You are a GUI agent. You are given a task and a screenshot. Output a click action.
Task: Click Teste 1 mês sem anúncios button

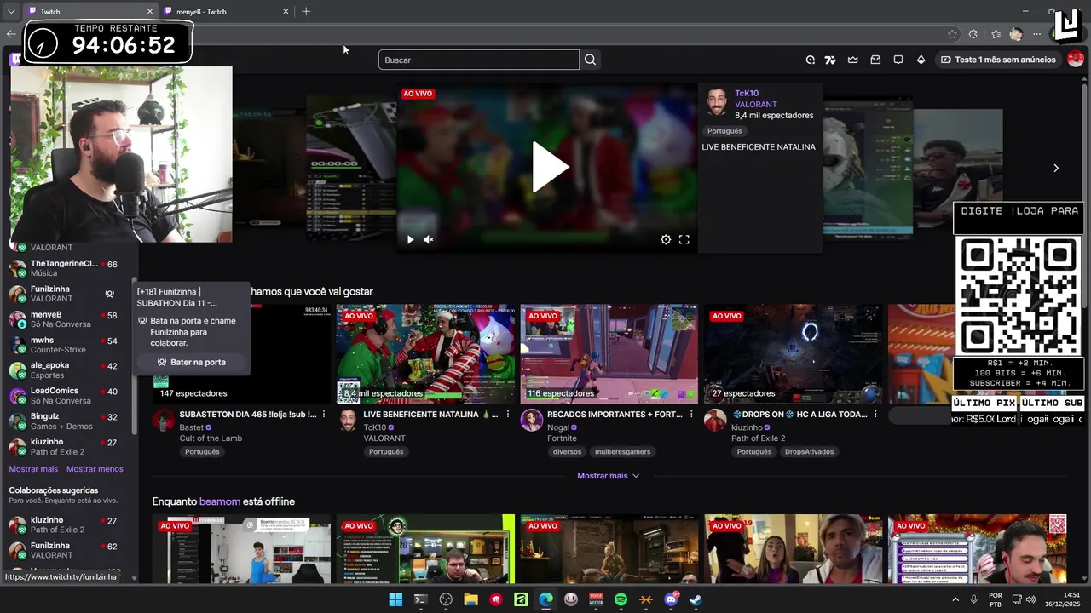[x=997, y=60]
